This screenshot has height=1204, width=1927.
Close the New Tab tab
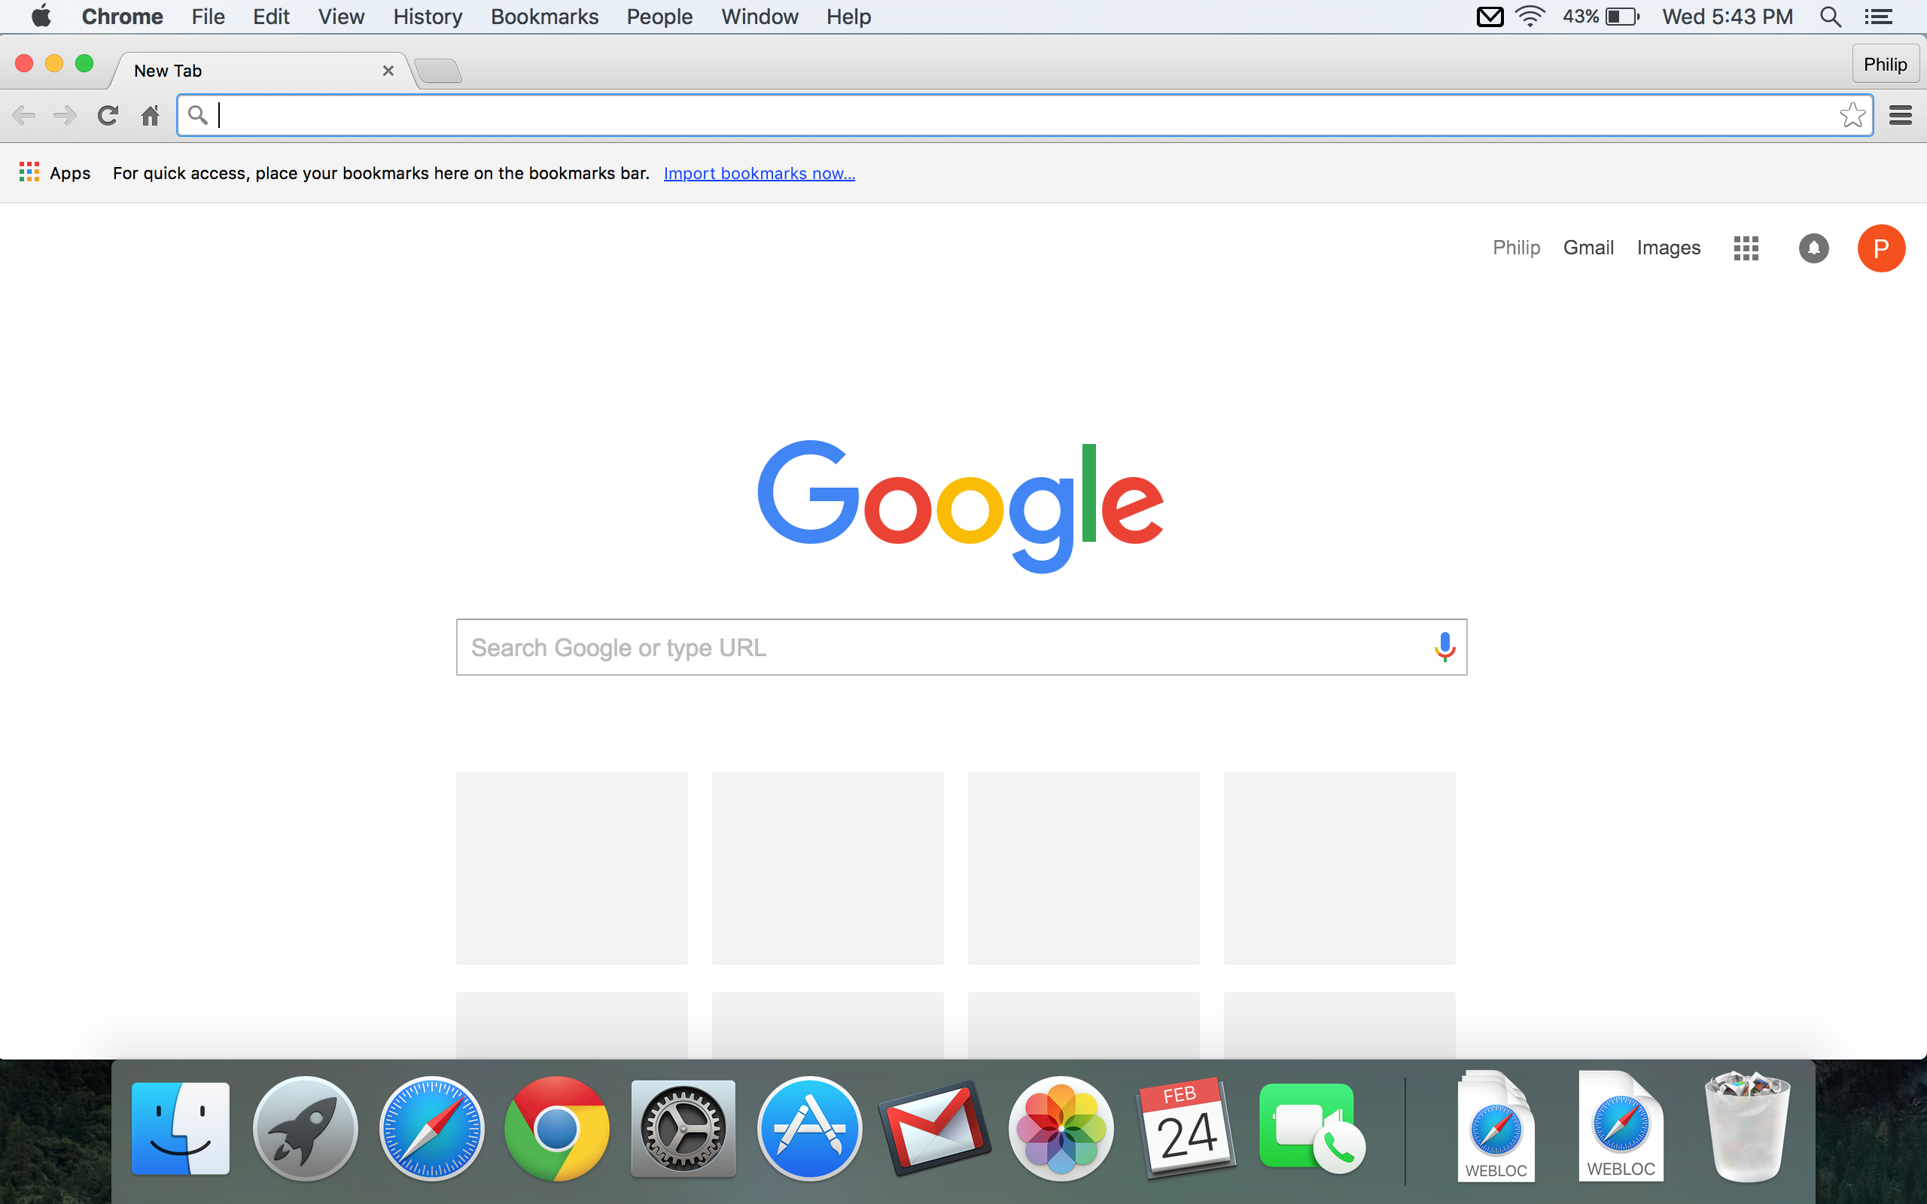click(388, 71)
